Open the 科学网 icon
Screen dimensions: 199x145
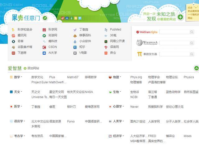(x=44, y=30)
